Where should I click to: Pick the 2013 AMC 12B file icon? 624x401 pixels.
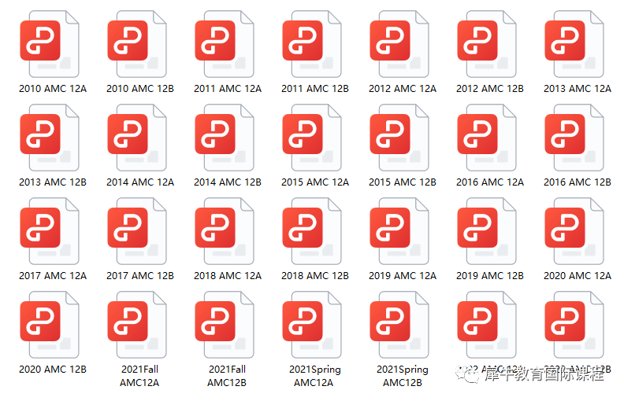[x=49, y=135]
